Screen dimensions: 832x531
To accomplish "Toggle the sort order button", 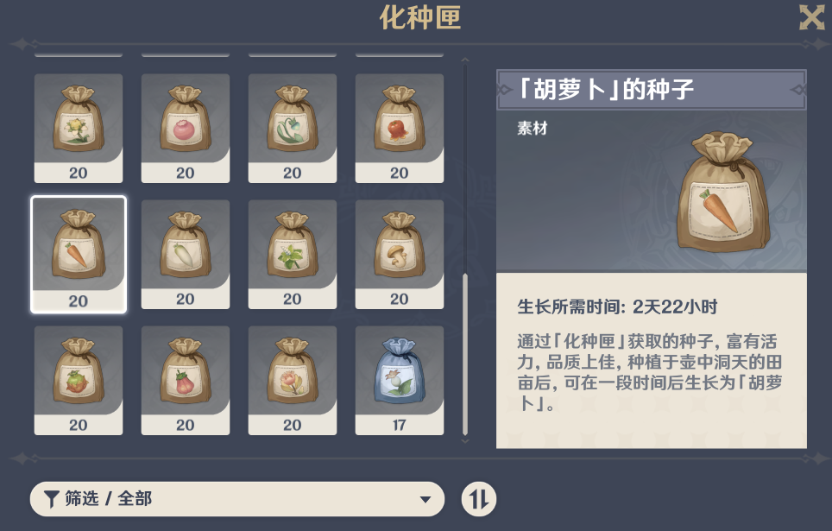I will click(x=479, y=499).
